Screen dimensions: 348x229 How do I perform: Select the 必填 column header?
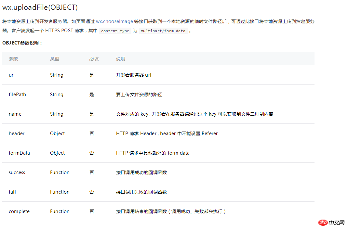click(94, 59)
